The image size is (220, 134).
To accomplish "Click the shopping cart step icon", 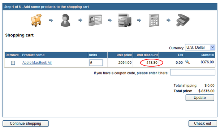I will (36, 20).
